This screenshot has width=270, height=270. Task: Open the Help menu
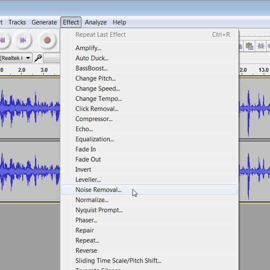pos(119,22)
